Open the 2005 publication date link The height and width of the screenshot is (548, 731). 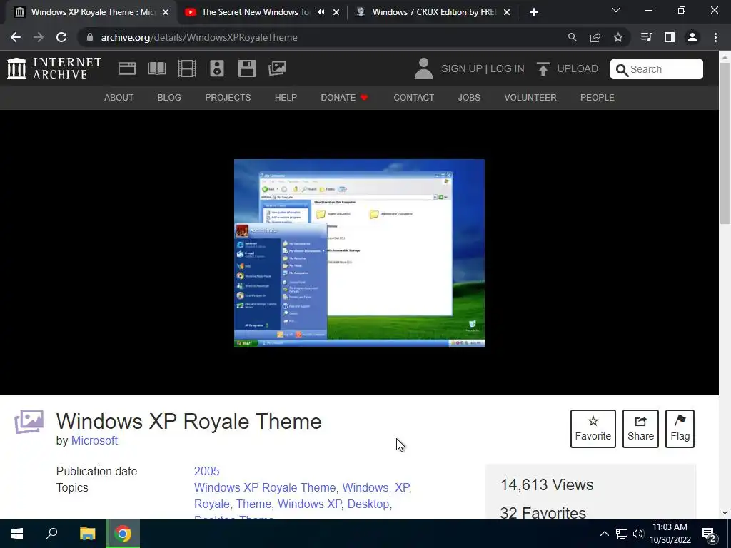(206, 471)
